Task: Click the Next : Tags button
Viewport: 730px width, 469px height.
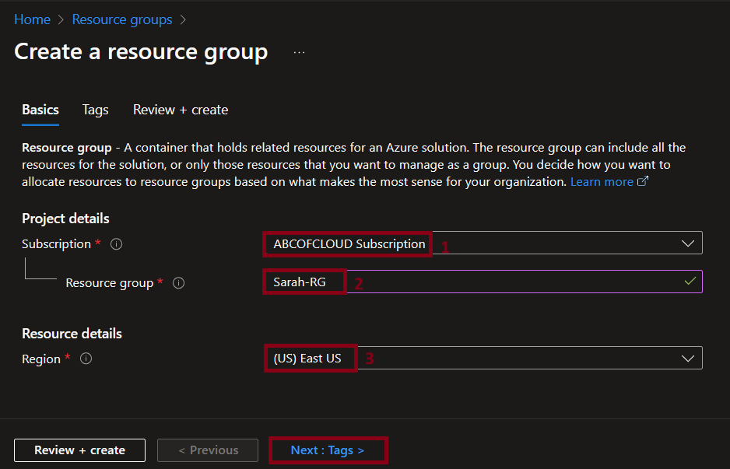Action: (328, 450)
